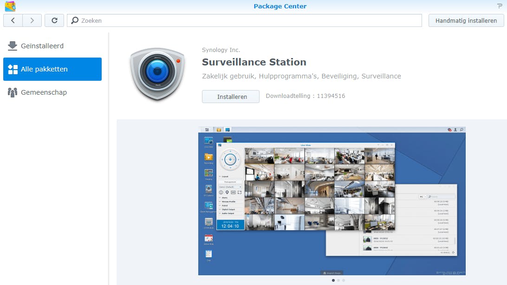
Task: Select Alle pakketten in sidebar
Action: coord(52,69)
